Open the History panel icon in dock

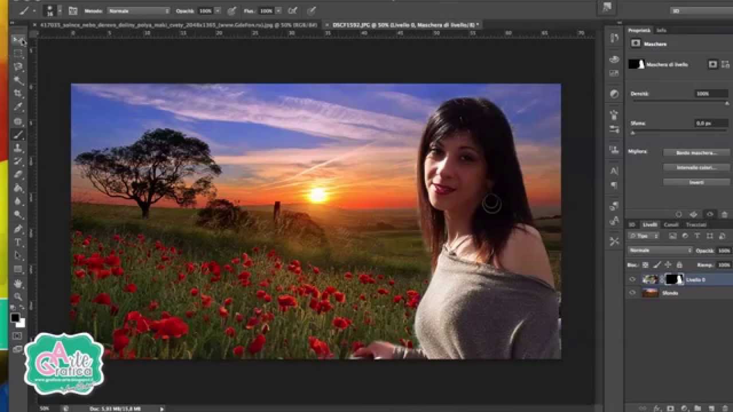pyautogui.click(x=614, y=38)
